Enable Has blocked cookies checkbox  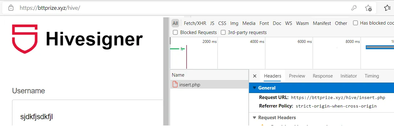(356, 23)
